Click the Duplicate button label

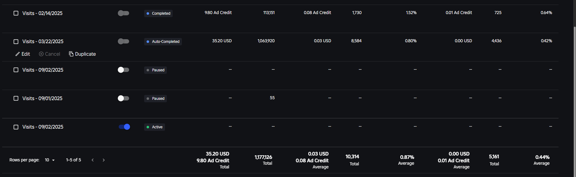pos(85,54)
